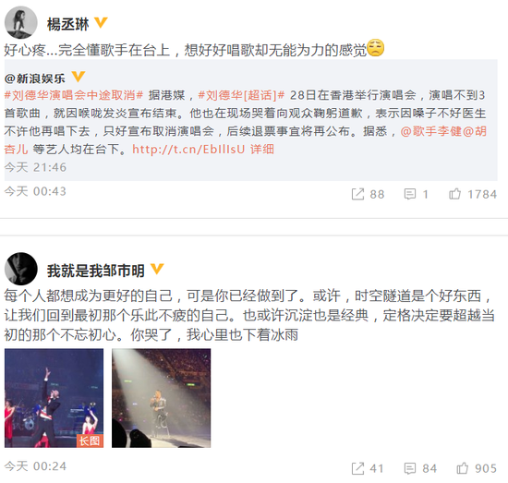Image resolution: width=508 pixels, height=483 pixels.
Task: Open 我就是我邹市明's profile avatar
Action: [x=21, y=269]
